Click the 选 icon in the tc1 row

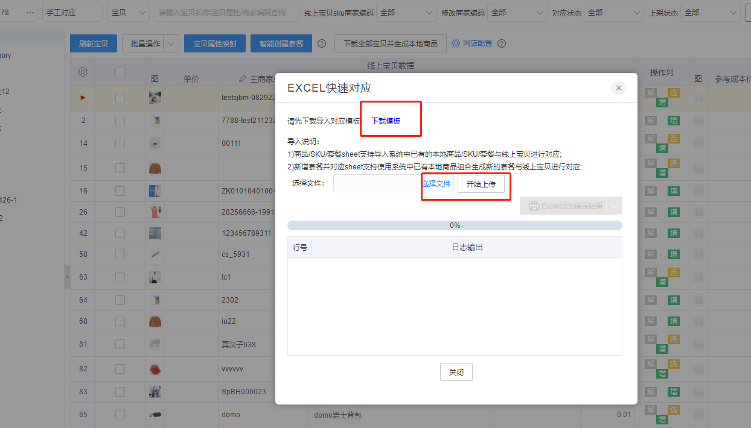pyautogui.click(x=674, y=272)
